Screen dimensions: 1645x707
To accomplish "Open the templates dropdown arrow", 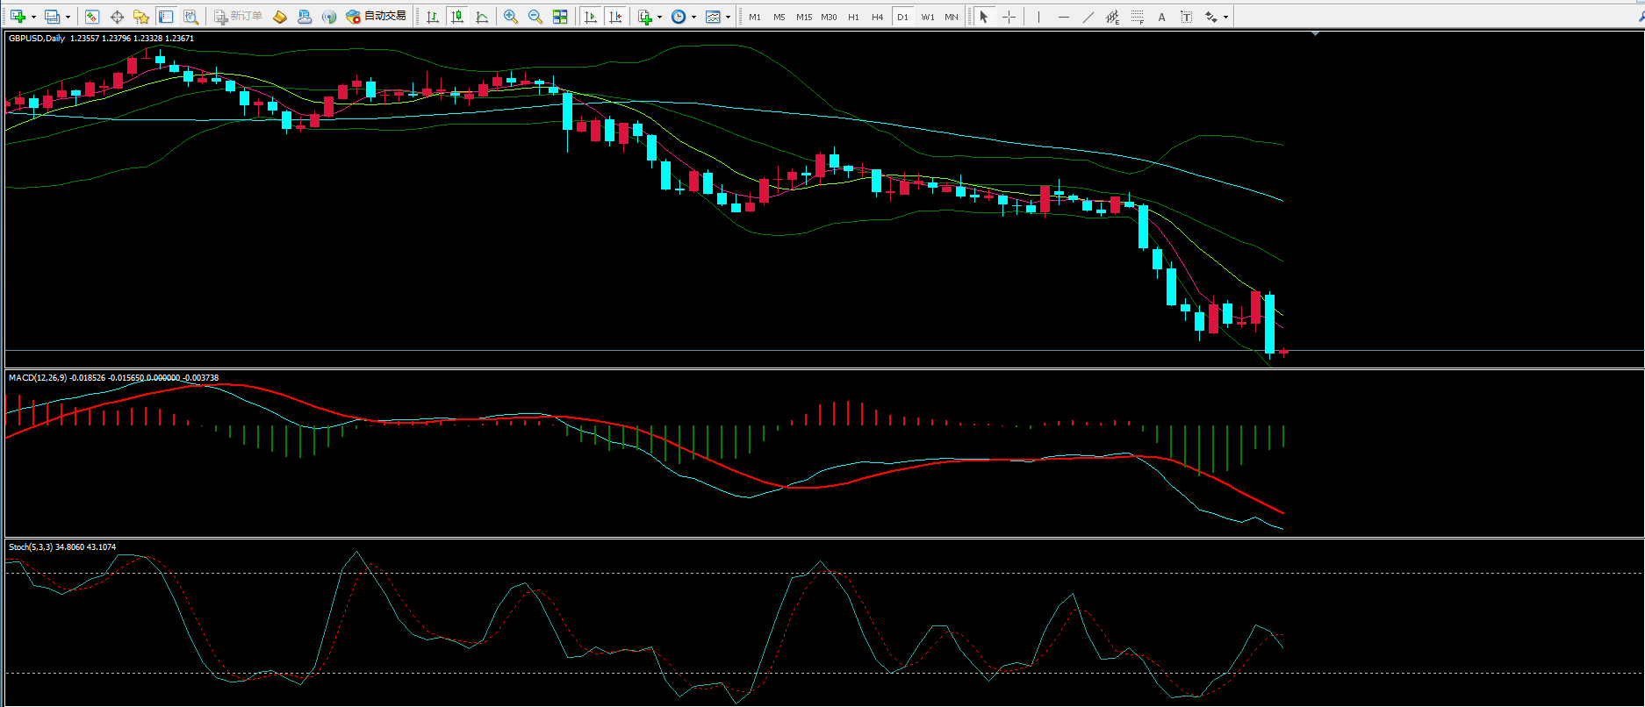I will click(728, 17).
